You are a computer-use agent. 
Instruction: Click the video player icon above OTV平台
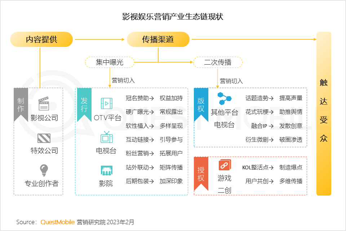coord(107,103)
